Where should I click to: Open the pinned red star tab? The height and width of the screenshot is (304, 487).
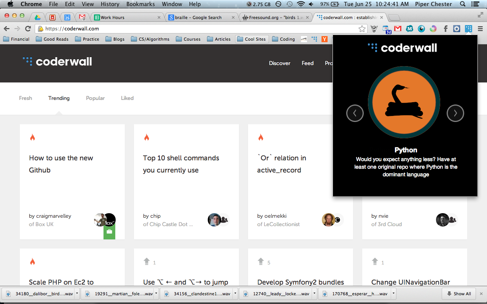tap(53, 17)
